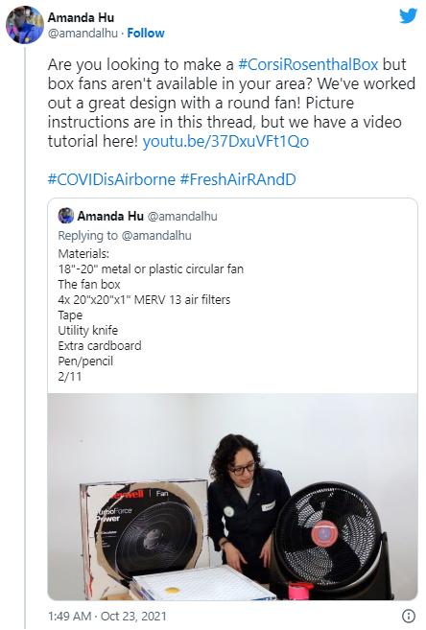The image size is (426, 630).
Task: Click the quoted tweet's small avatar
Action: point(66,216)
